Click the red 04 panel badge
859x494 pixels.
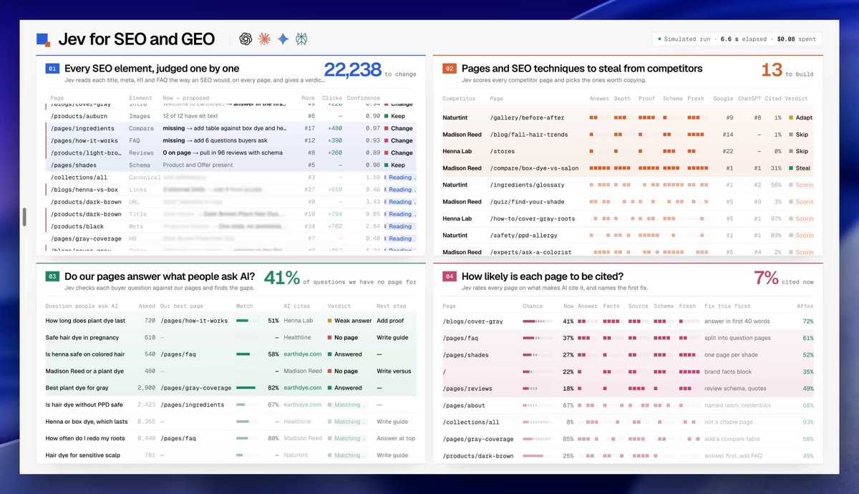click(450, 276)
